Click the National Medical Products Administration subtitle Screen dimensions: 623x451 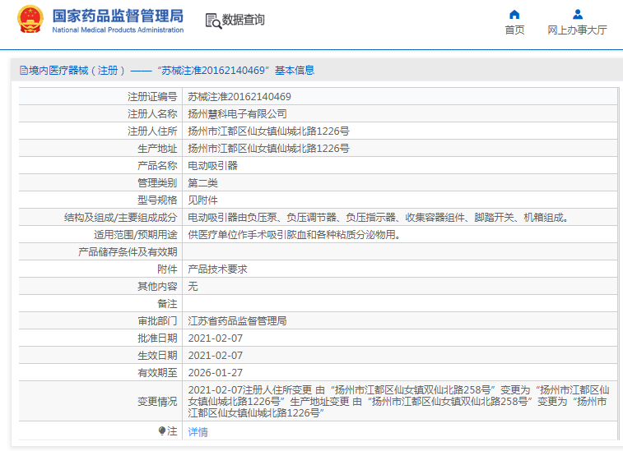[118, 30]
